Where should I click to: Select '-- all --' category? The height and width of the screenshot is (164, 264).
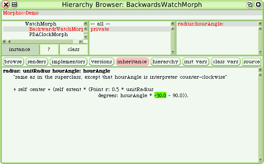(x=100, y=24)
